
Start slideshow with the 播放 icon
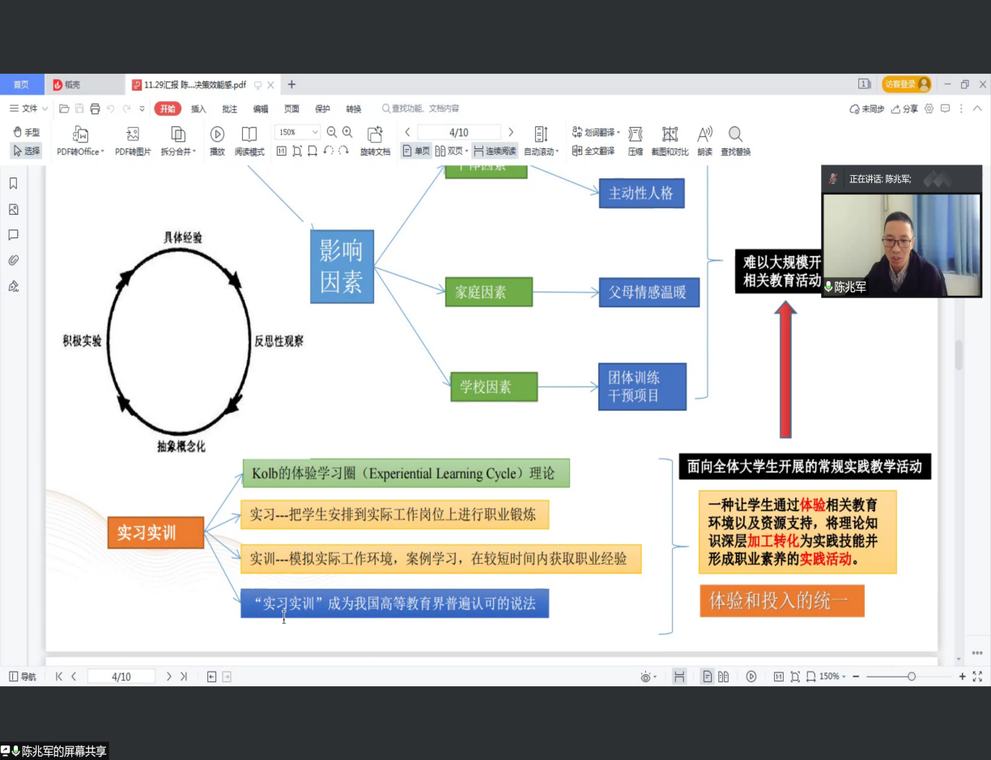pos(217,134)
